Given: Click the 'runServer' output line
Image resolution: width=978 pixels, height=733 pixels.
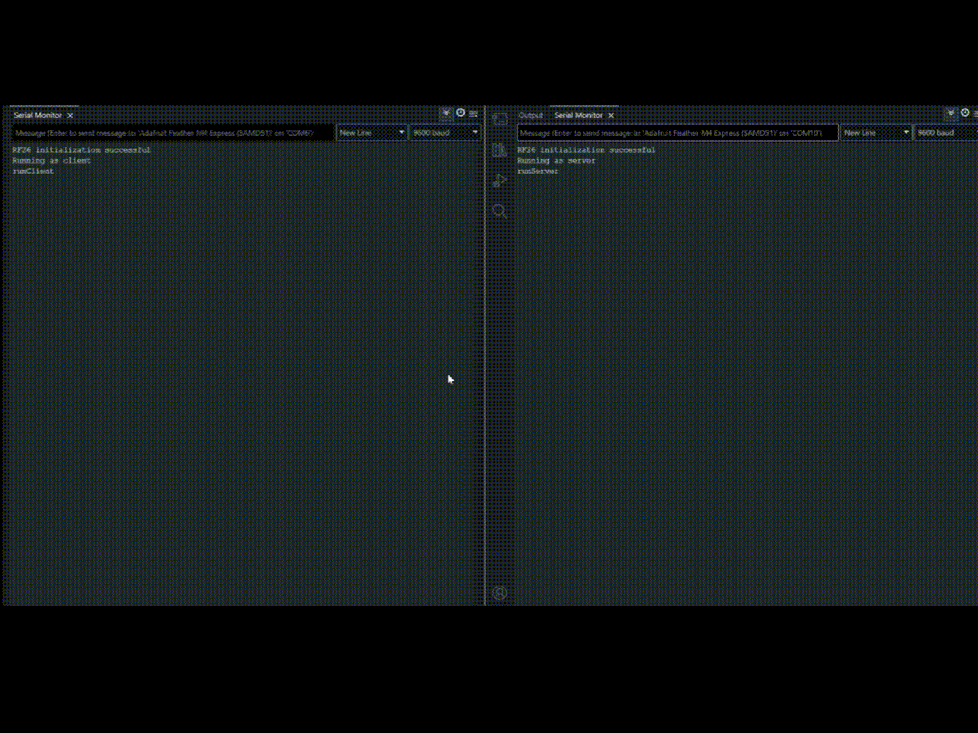Looking at the screenshot, I should coord(538,172).
